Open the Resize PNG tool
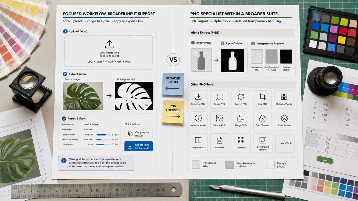The height and width of the screenshot is (201, 358). [x=220, y=99]
